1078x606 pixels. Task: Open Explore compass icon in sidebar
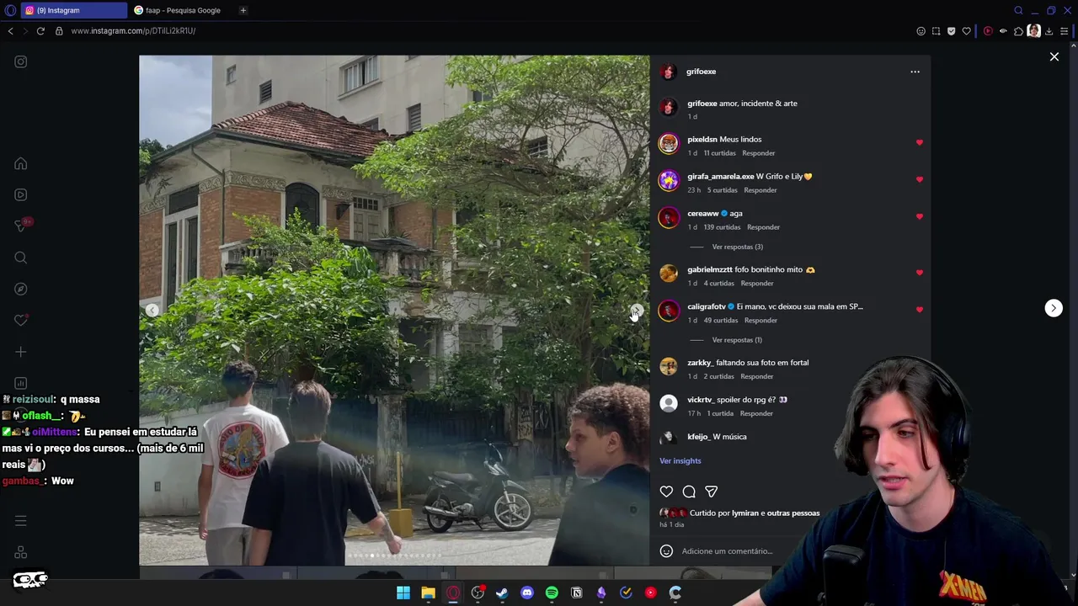[x=21, y=289]
